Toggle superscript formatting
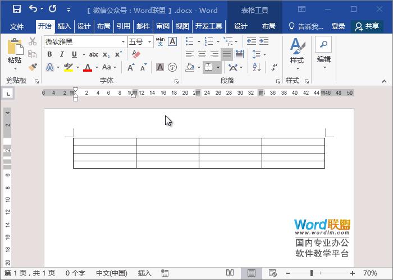This screenshot has height=280, width=393. coord(118,54)
